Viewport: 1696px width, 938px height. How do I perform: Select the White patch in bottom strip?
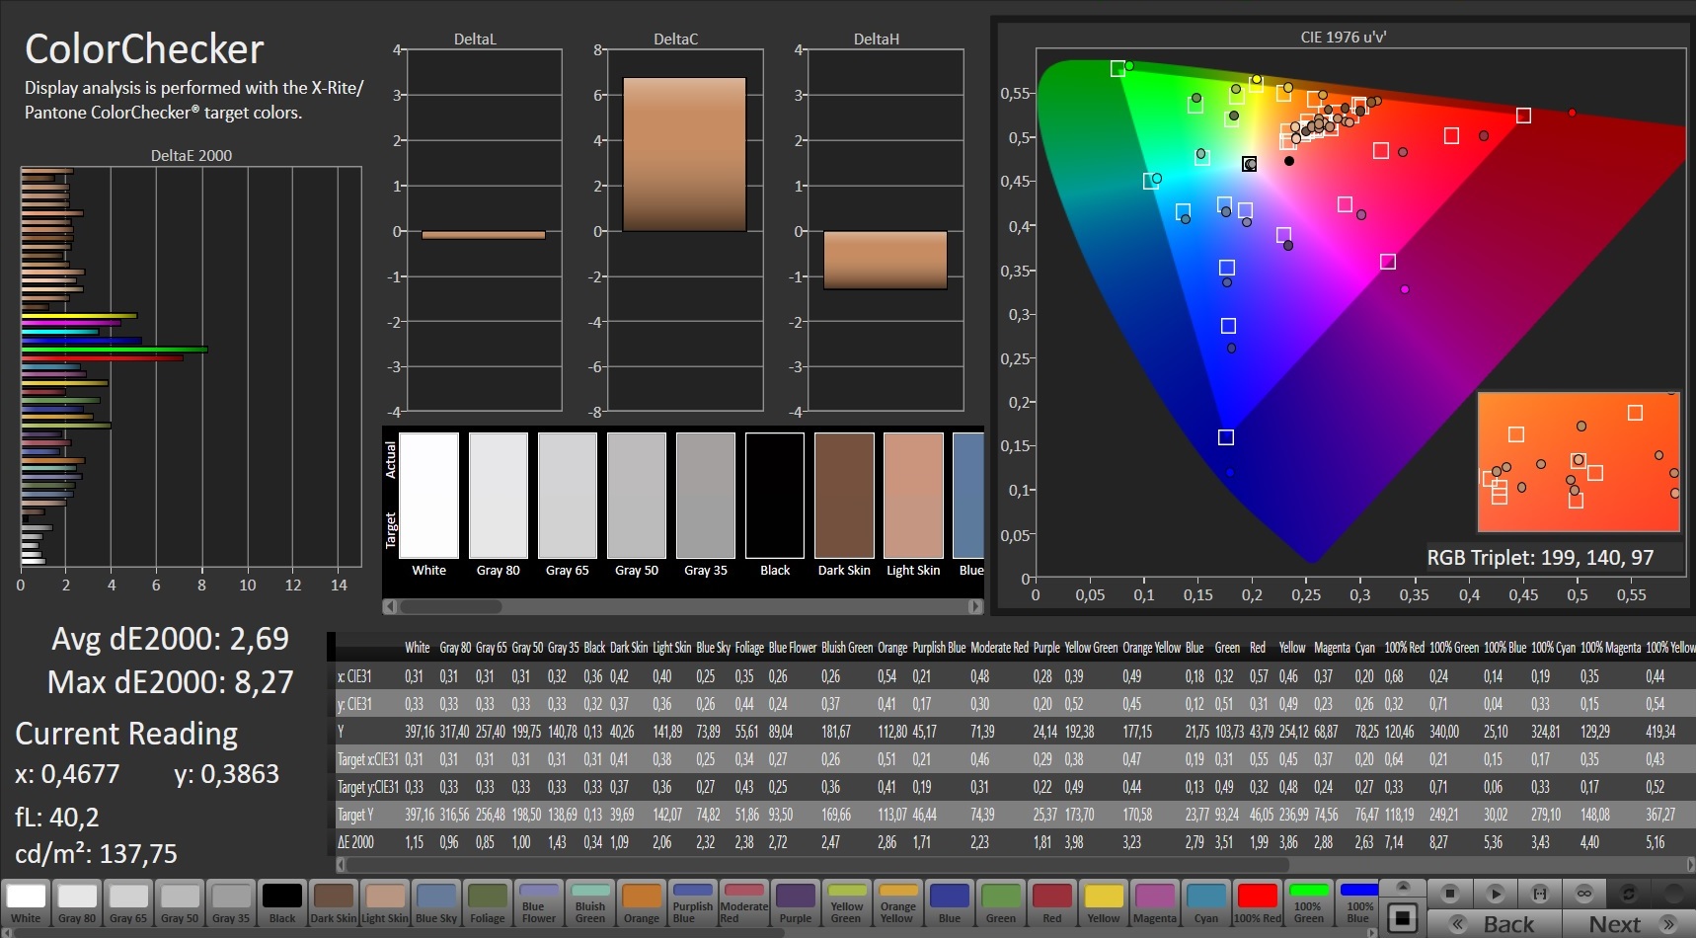[26, 903]
